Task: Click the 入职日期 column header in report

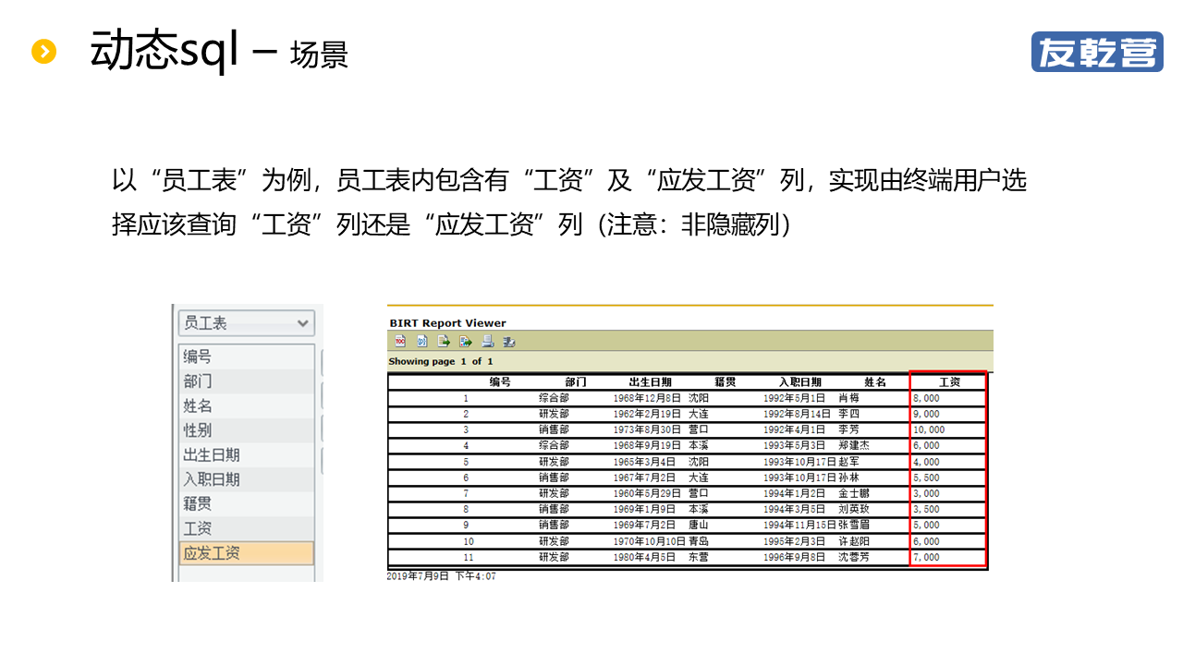Action: click(800, 381)
